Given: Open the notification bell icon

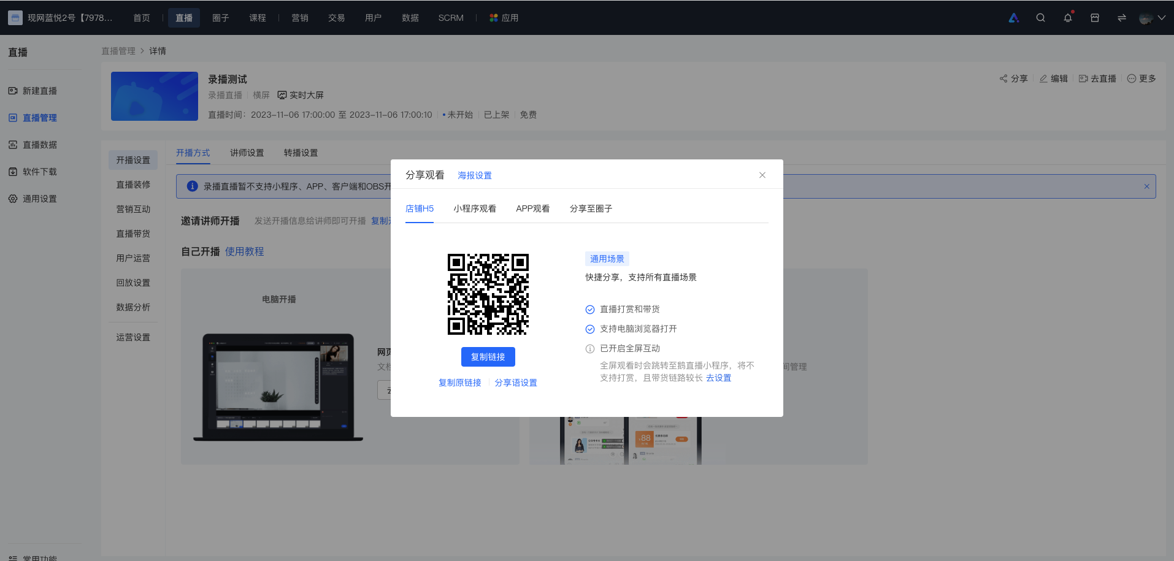Looking at the screenshot, I should point(1068,18).
